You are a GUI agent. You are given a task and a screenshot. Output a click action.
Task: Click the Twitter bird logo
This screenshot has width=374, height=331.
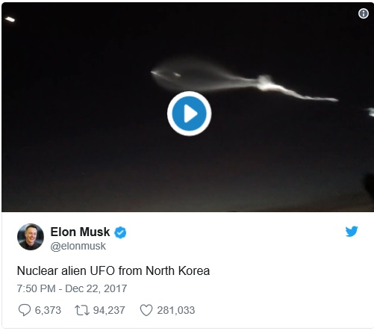tap(352, 232)
